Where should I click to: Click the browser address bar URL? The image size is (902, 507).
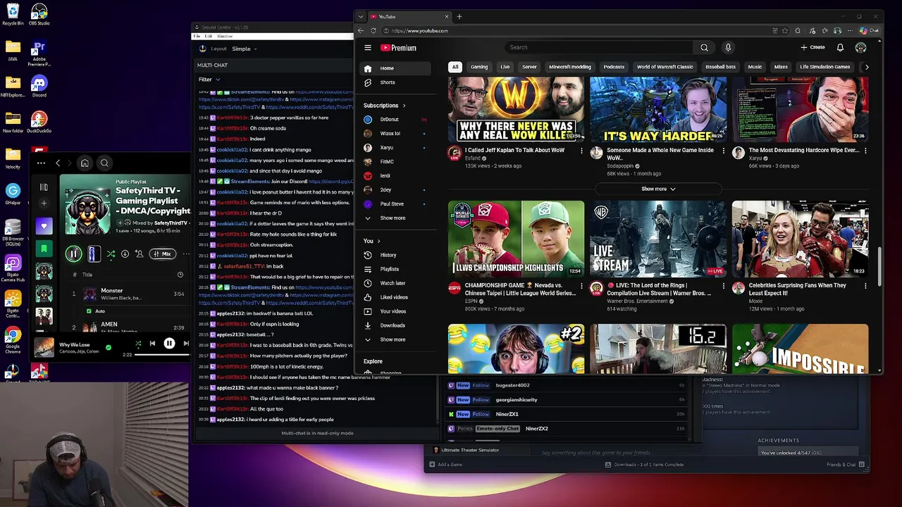pyautogui.click(x=420, y=31)
